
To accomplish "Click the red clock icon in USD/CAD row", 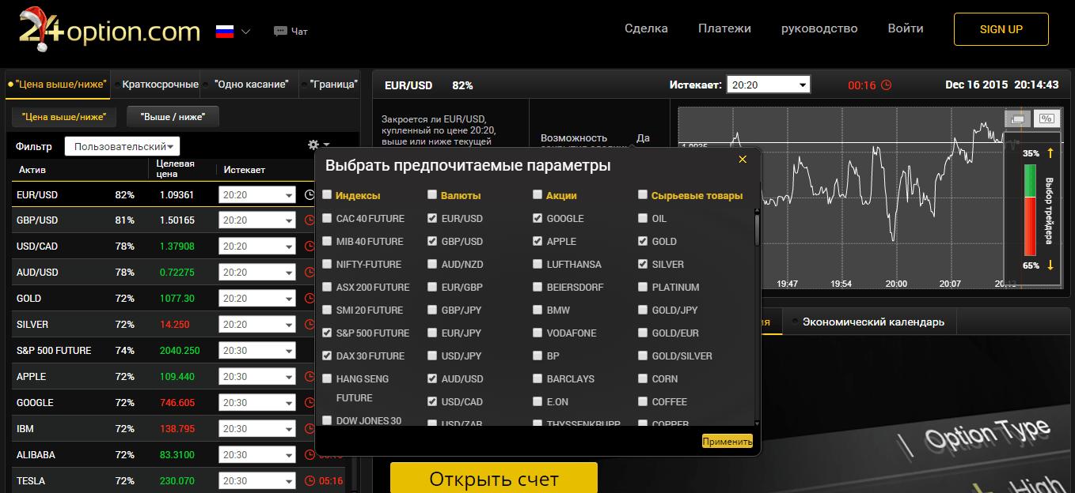I will pyautogui.click(x=310, y=246).
